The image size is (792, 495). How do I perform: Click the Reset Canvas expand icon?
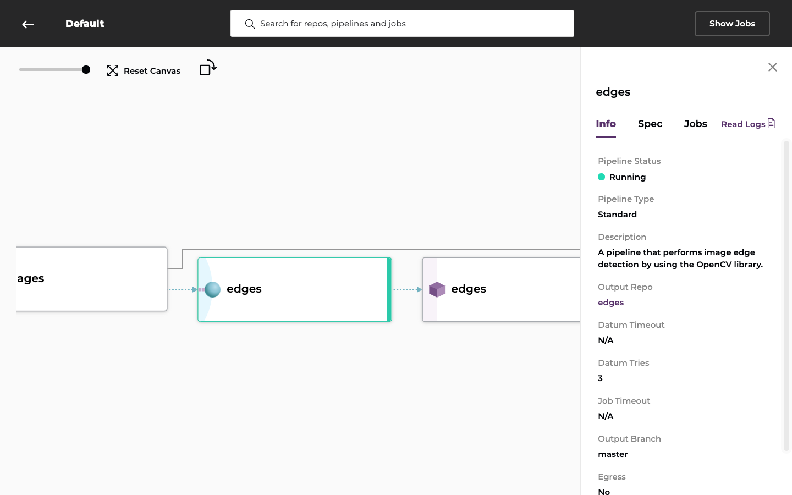[113, 70]
